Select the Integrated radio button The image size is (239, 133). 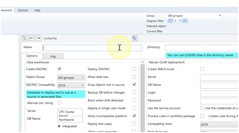(x=59, y=126)
